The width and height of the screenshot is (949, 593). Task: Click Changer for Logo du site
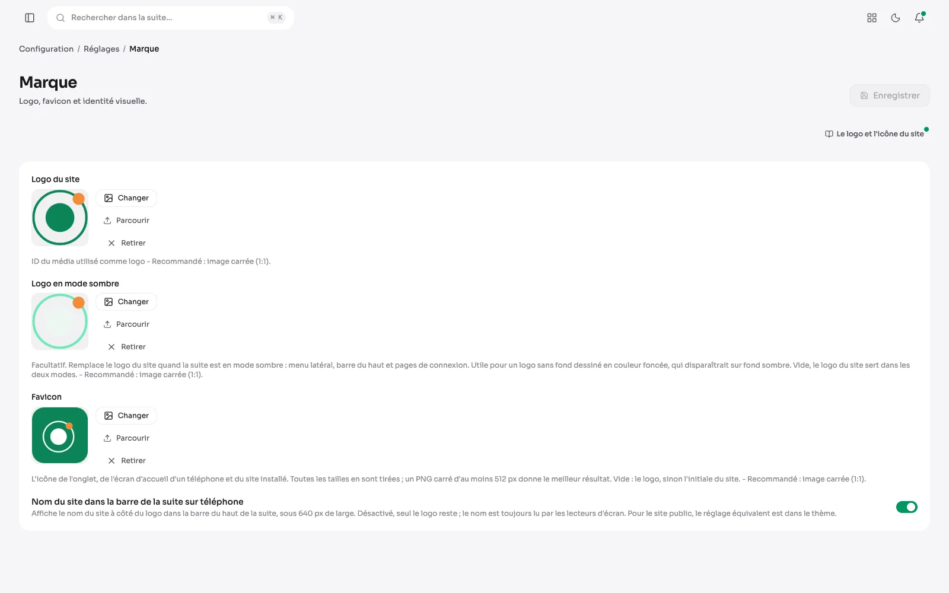coord(126,198)
